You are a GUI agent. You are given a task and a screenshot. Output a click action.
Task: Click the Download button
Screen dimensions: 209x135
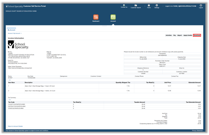click(197, 35)
